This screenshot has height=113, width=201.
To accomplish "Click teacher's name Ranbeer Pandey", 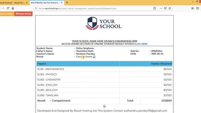I will point(85,54).
